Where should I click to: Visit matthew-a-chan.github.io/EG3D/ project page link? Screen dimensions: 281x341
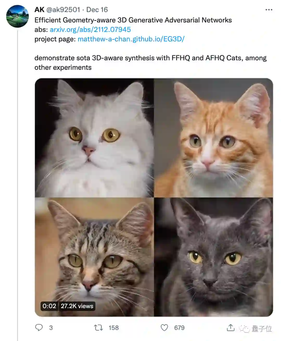(131, 39)
